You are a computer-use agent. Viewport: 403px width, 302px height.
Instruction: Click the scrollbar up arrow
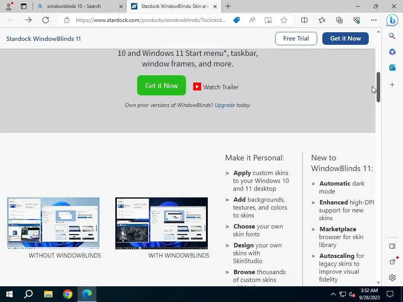click(378, 31)
